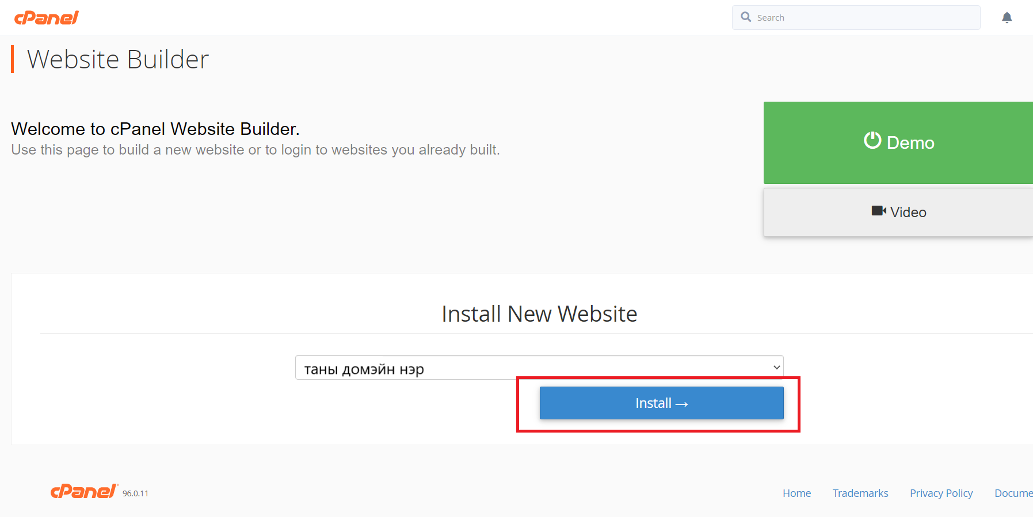Click the cPanel logo in header
This screenshot has width=1033, height=517.
46,18
